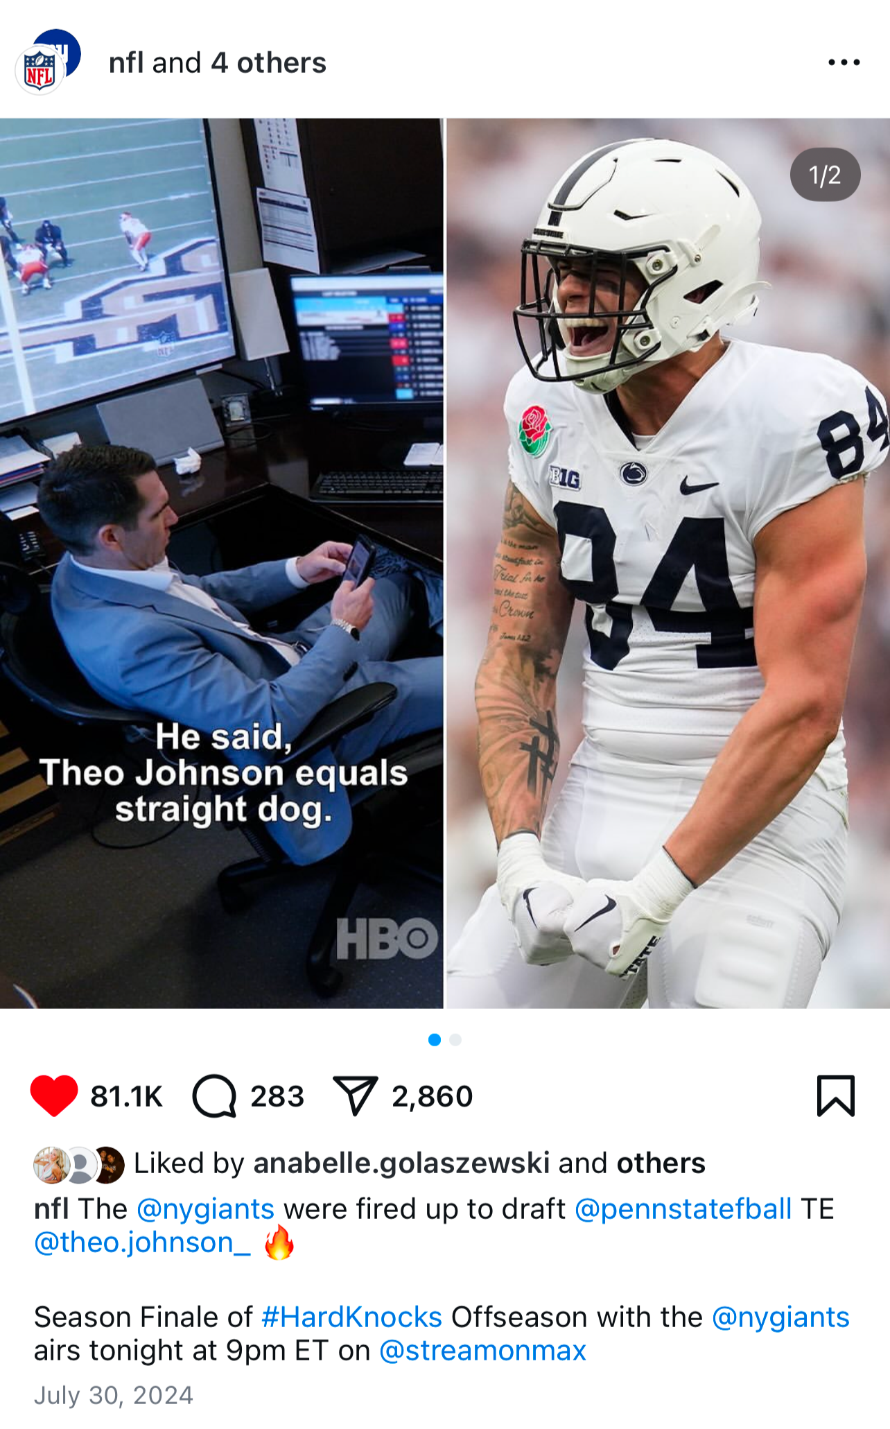This screenshot has width=890, height=1429.
Task: Tap the liker avatar thumbnails
Action: coord(79,1164)
